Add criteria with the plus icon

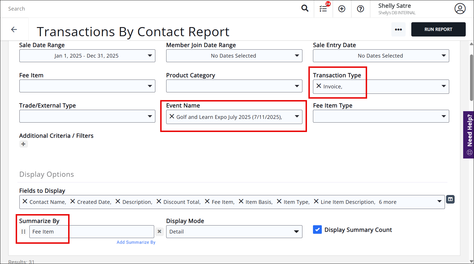[x=23, y=144]
